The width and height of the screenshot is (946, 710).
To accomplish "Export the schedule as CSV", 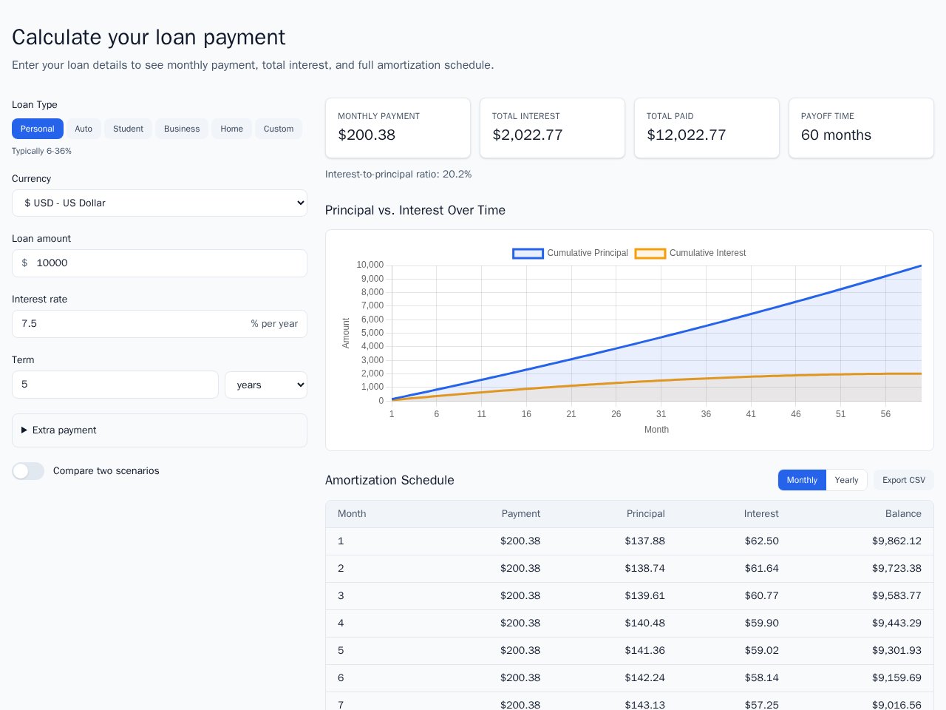I will pyautogui.click(x=904, y=480).
